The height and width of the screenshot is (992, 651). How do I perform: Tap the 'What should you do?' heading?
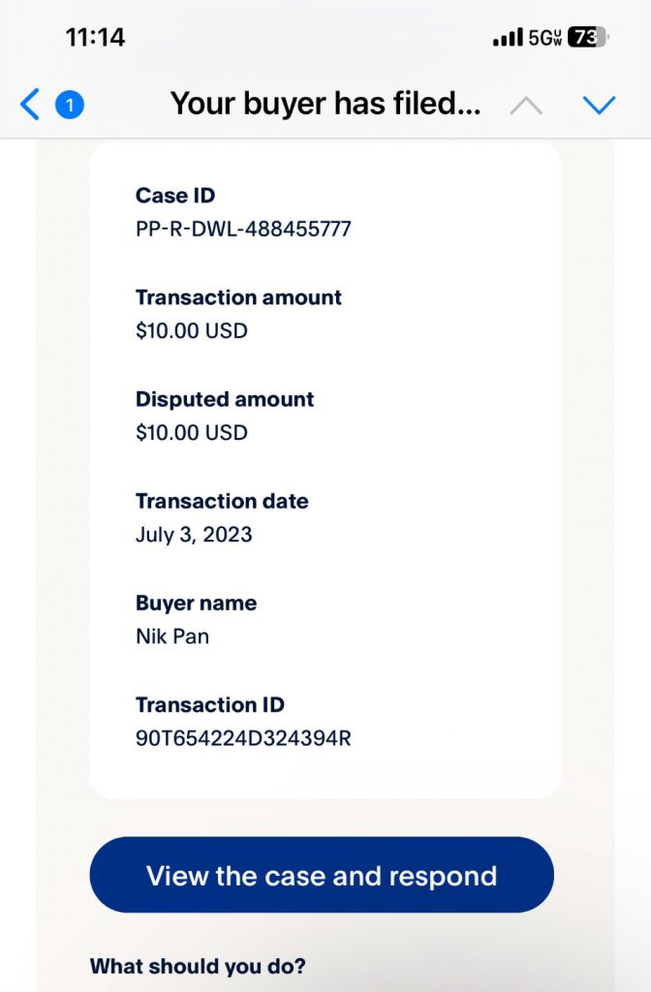click(198, 967)
